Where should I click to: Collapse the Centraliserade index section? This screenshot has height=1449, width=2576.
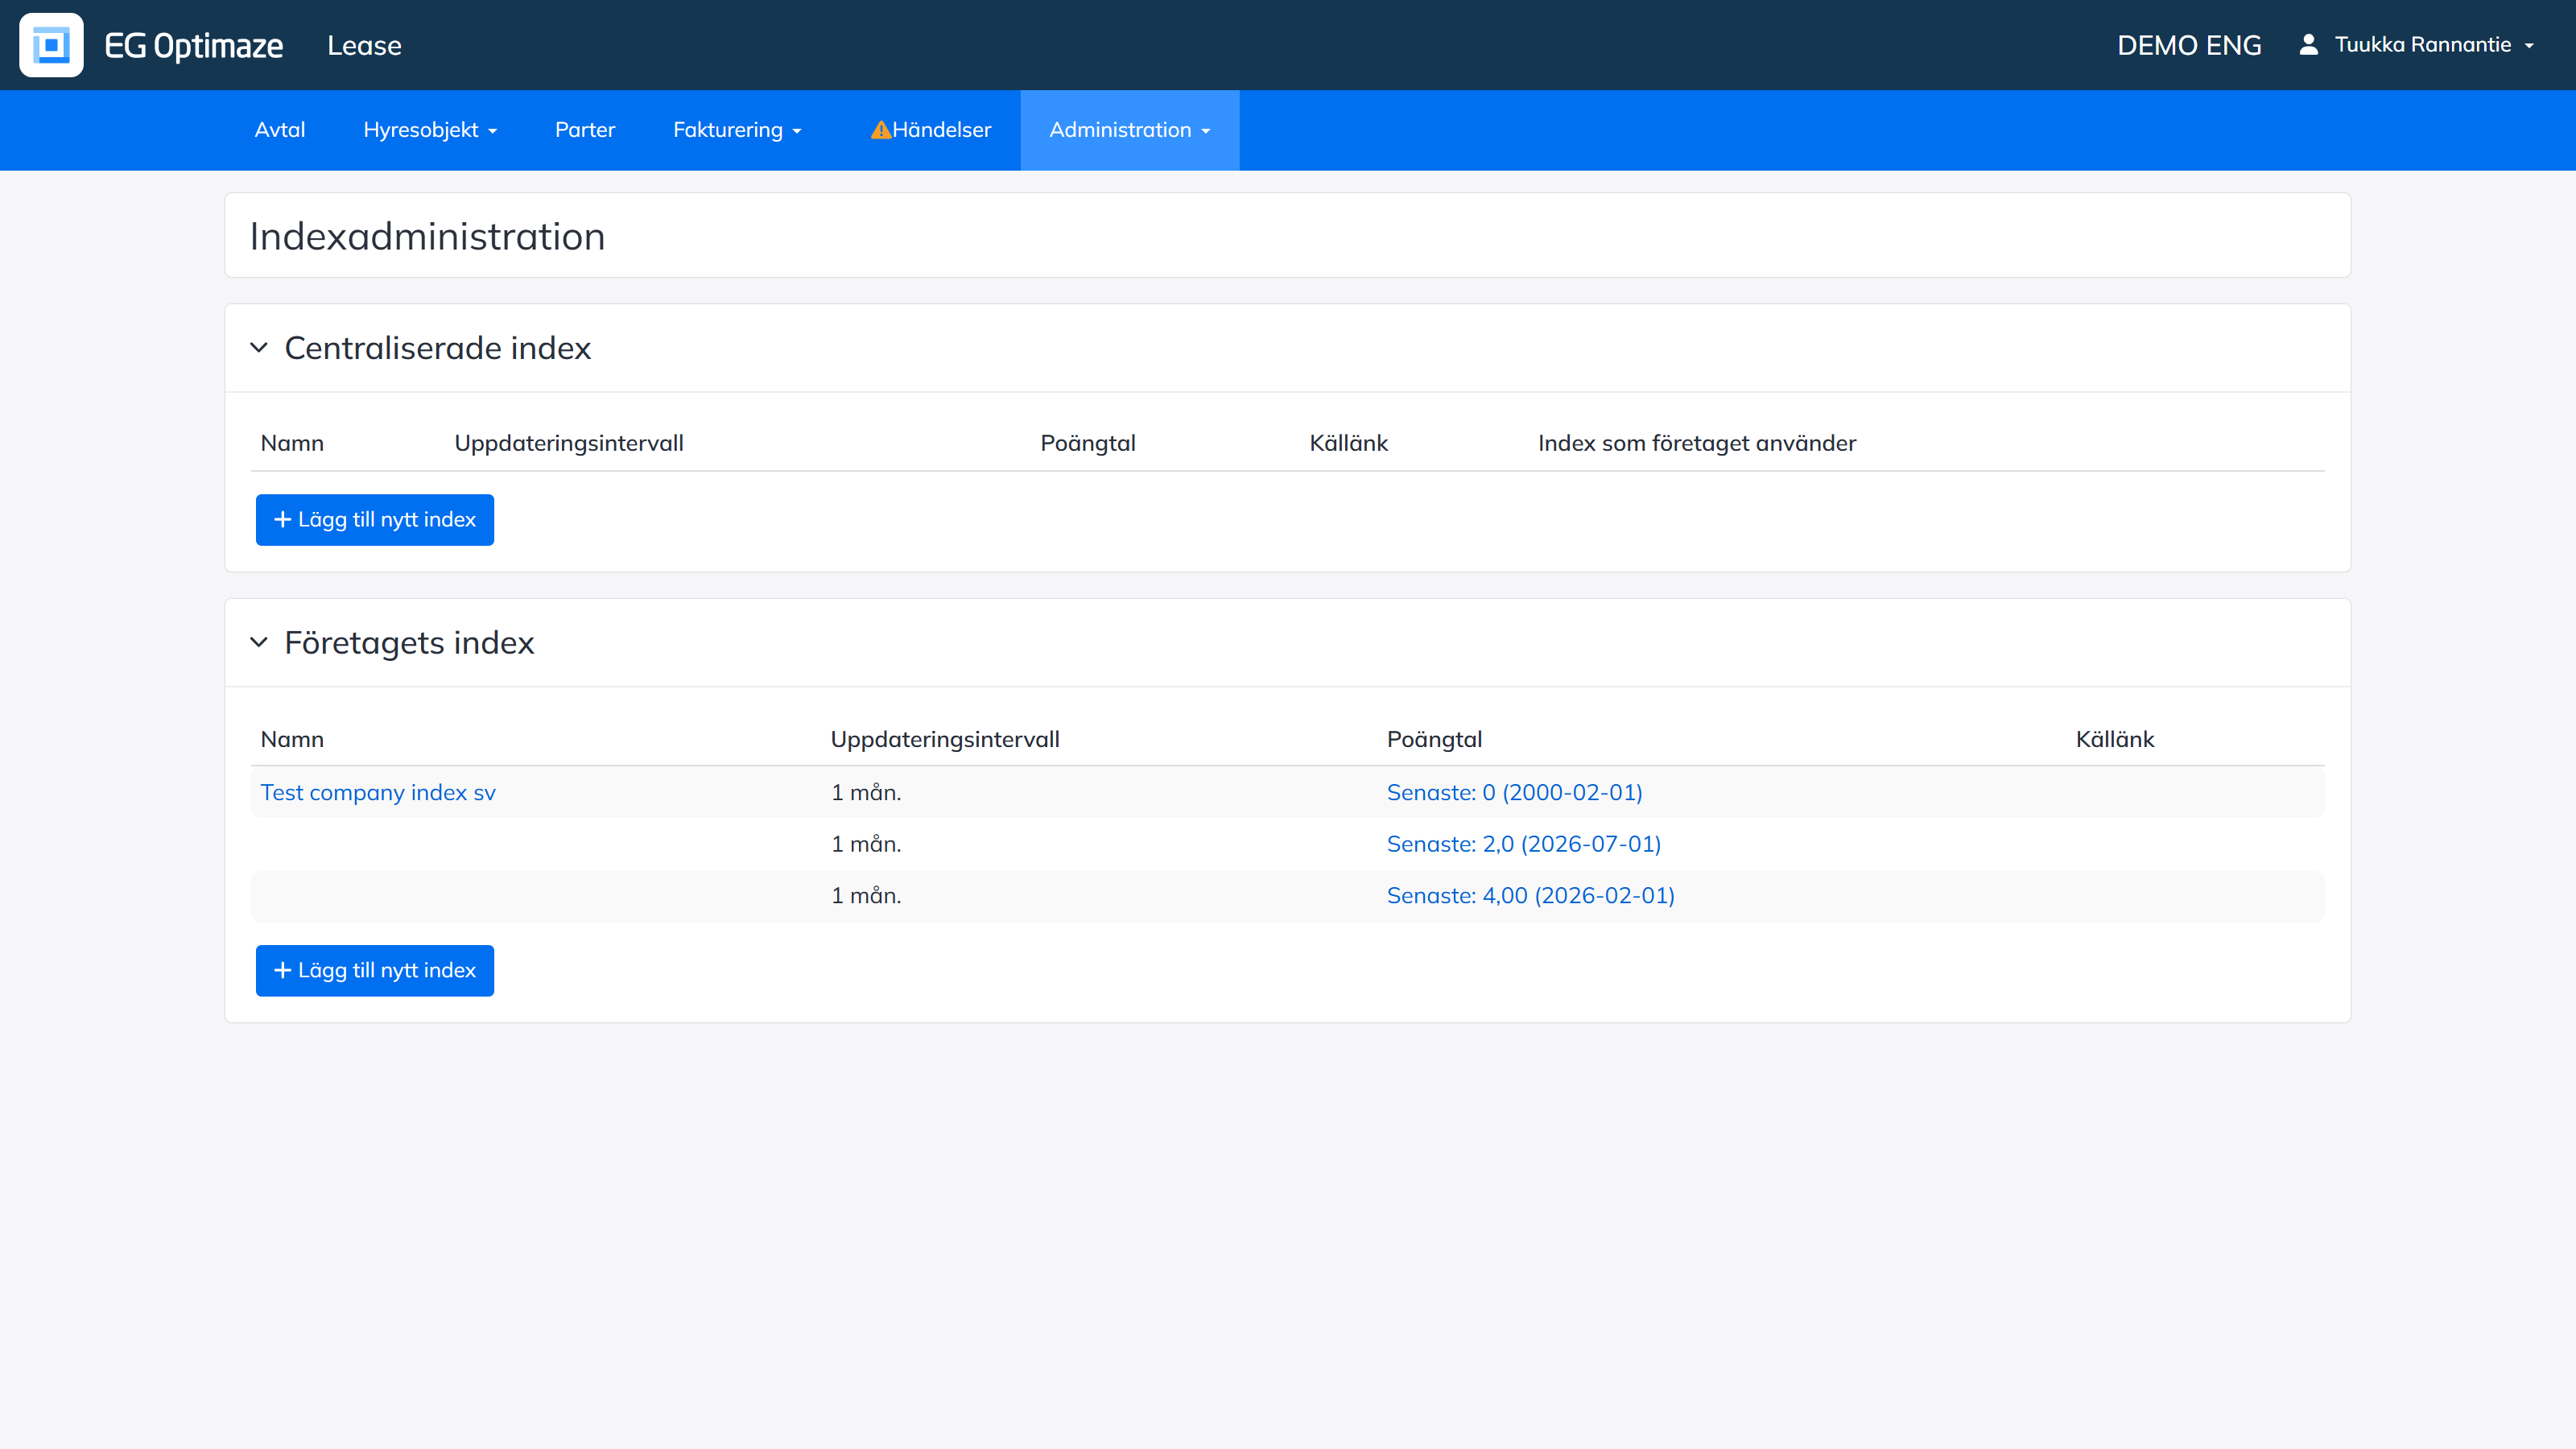click(x=259, y=348)
